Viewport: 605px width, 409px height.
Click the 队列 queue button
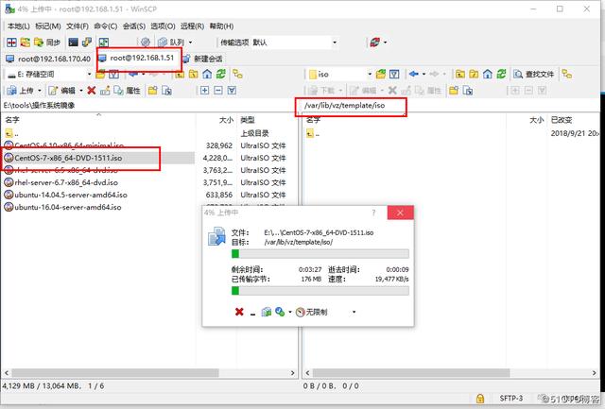(171, 43)
